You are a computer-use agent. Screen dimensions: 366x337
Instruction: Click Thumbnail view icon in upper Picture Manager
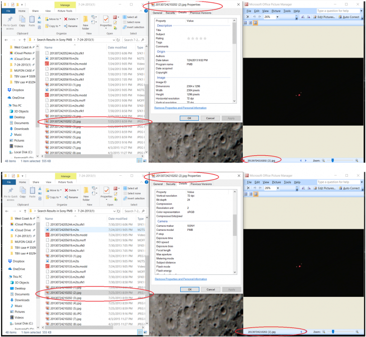coord(245,23)
